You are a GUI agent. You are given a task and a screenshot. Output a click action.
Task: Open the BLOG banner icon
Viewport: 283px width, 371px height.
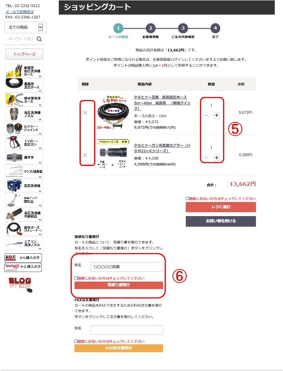21,285
